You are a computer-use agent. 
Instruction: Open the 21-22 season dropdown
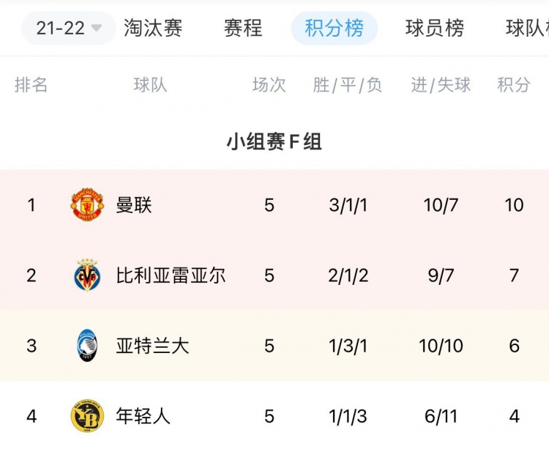(68, 28)
